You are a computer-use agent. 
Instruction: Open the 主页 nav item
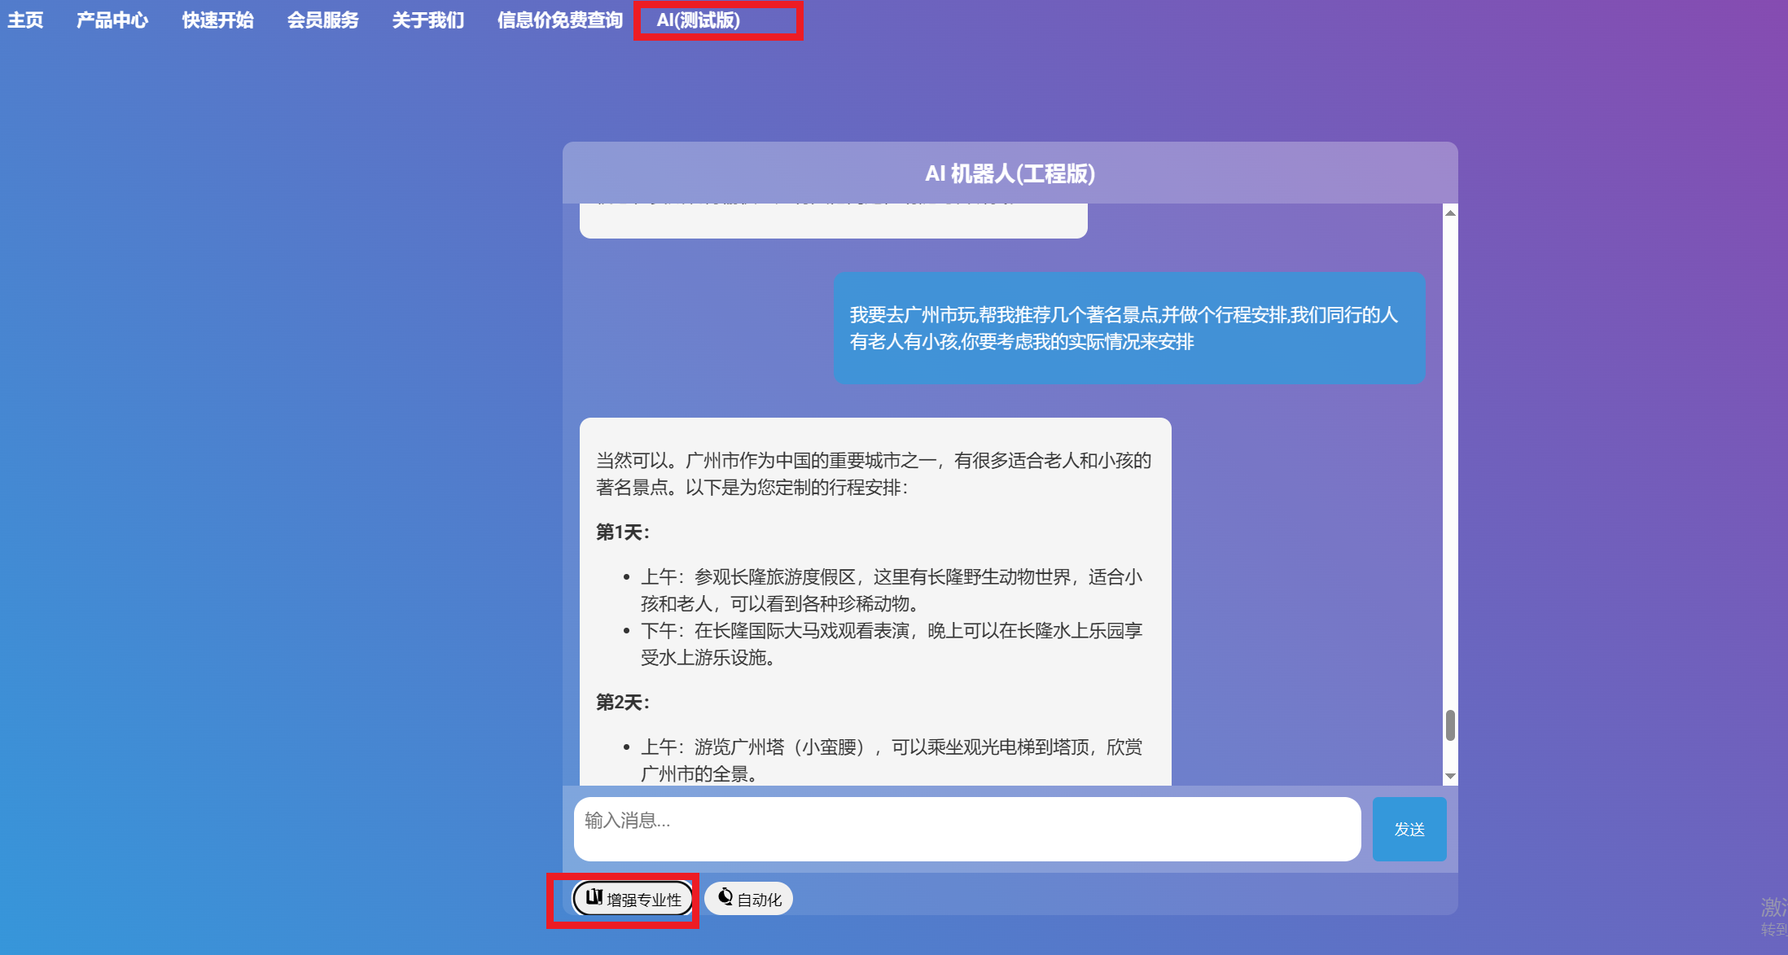(25, 20)
